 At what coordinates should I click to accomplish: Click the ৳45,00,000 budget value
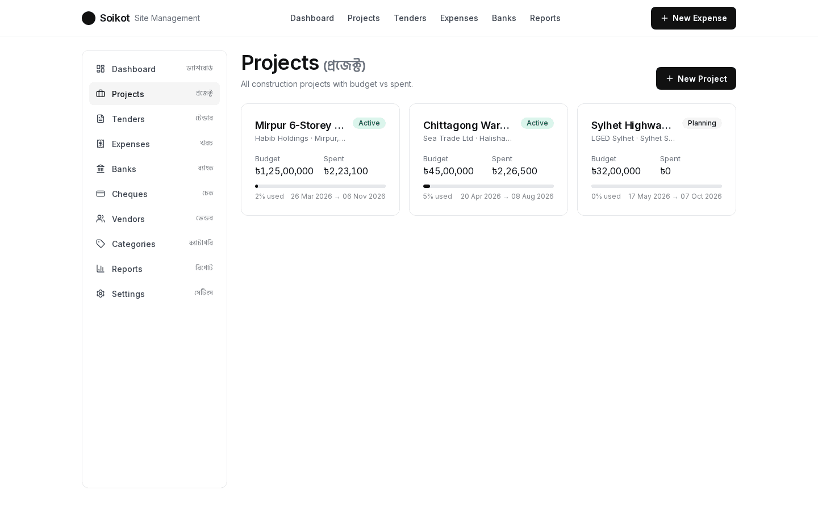[x=448, y=171]
